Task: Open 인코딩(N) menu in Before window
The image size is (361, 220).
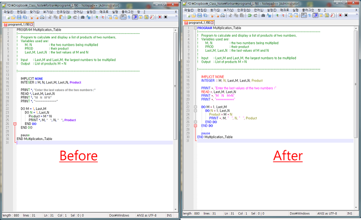Action: [63, 12]
